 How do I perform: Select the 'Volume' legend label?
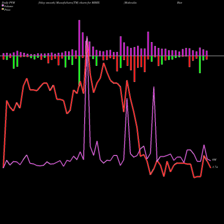[9, 6]
